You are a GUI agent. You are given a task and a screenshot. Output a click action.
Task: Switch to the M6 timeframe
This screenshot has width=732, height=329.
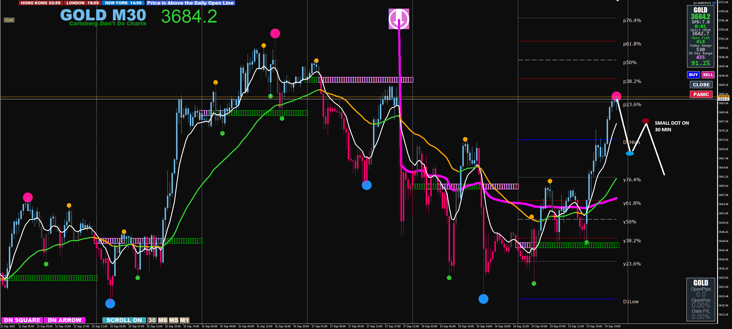pyautogui.click(x=163, y=320)
